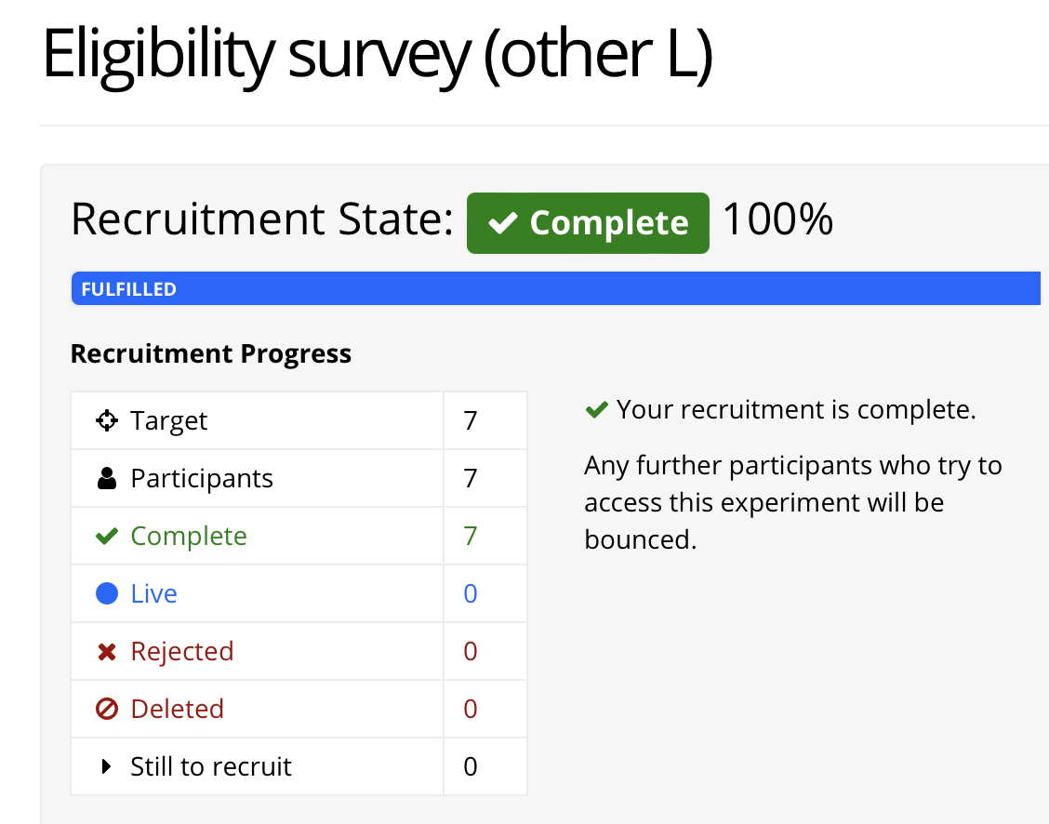The width and height of the screenshot is (1049, 824).
Task: Select the Rejected row label
Action: 182,651
